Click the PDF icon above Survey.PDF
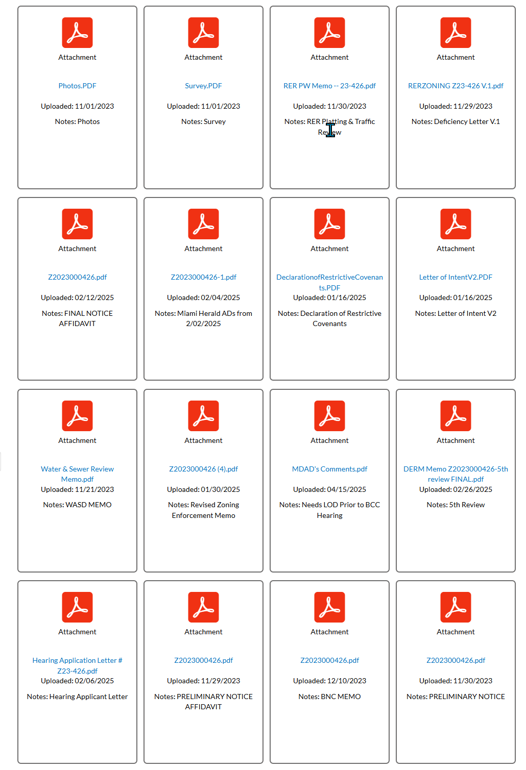Image resolution: width=526 pixels, height=770 pixels. (203, 33)
